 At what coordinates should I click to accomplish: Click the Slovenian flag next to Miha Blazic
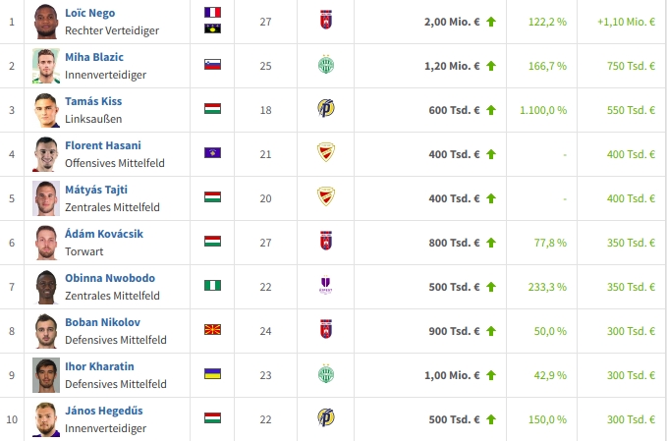(x=212, y=65)
